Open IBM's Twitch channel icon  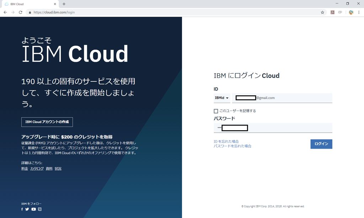(40, 209)
